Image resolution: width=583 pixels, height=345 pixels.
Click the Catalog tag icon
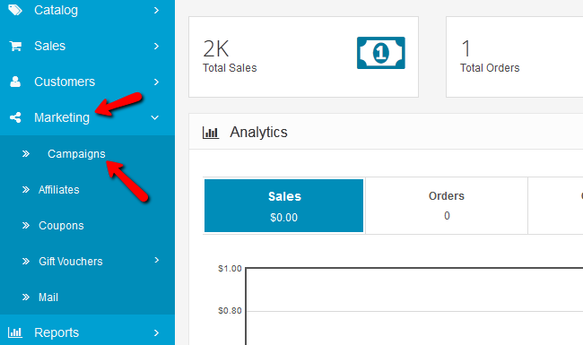pos(15,10)
